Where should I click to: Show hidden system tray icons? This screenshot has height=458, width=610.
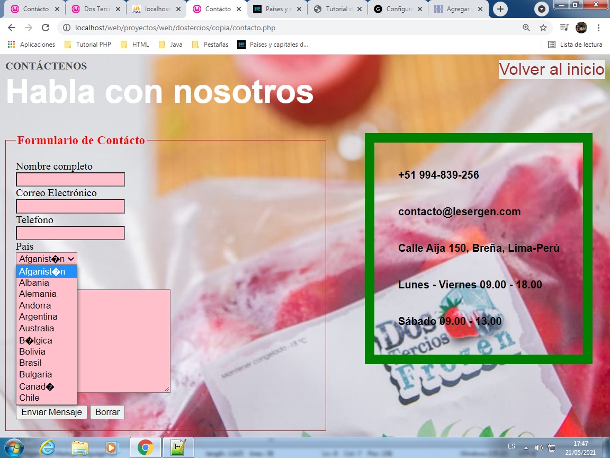pos(526,448)
